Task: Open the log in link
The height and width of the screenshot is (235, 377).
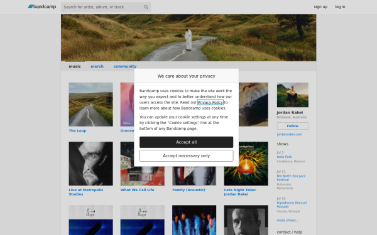Action: [340, 7]
